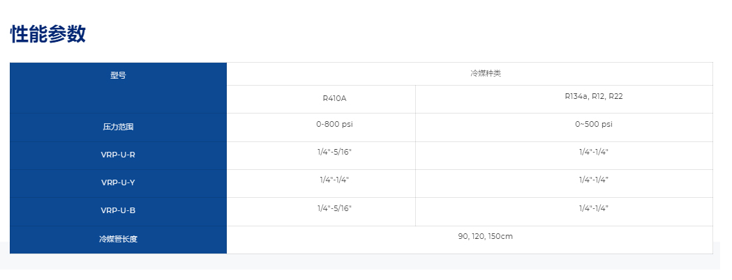Select VRP-U-Y value under R134a, R12, R22

tap(593, 180)
